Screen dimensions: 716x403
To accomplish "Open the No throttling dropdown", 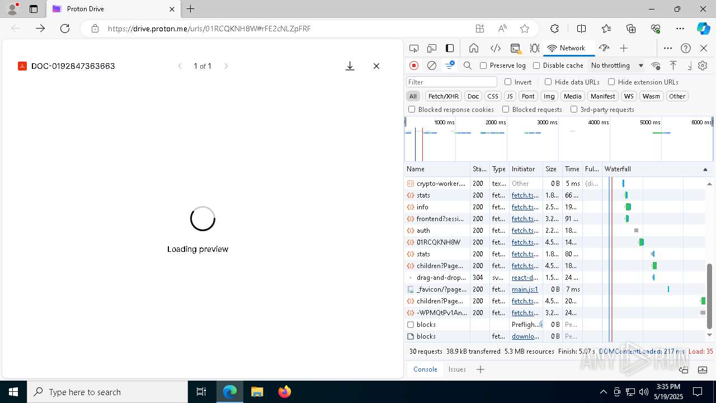I will 617,65.
